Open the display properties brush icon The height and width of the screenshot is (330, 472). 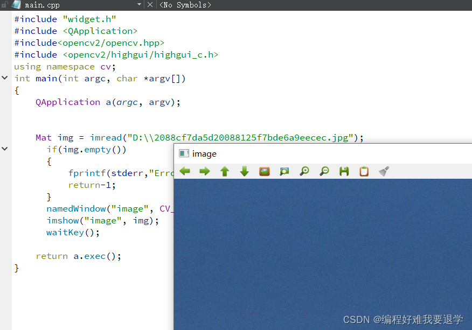pyautogui.click(x=384, y=171)
